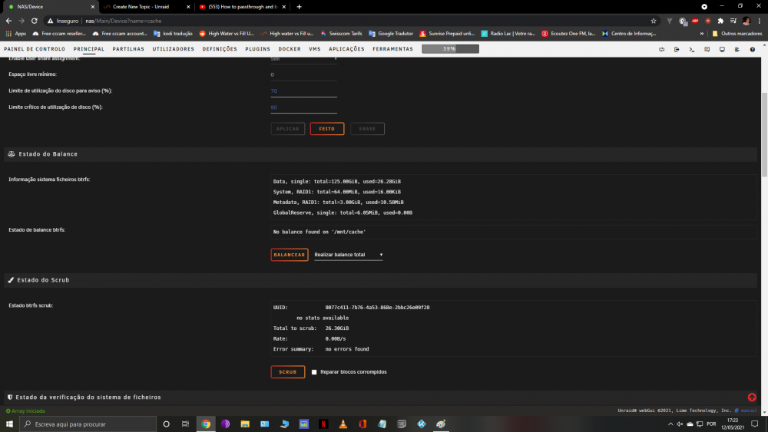Open the Google Tradutor bookmark
Image resolution: width=768 pixels, height=432 pixels.
click(x=391, y=34)
